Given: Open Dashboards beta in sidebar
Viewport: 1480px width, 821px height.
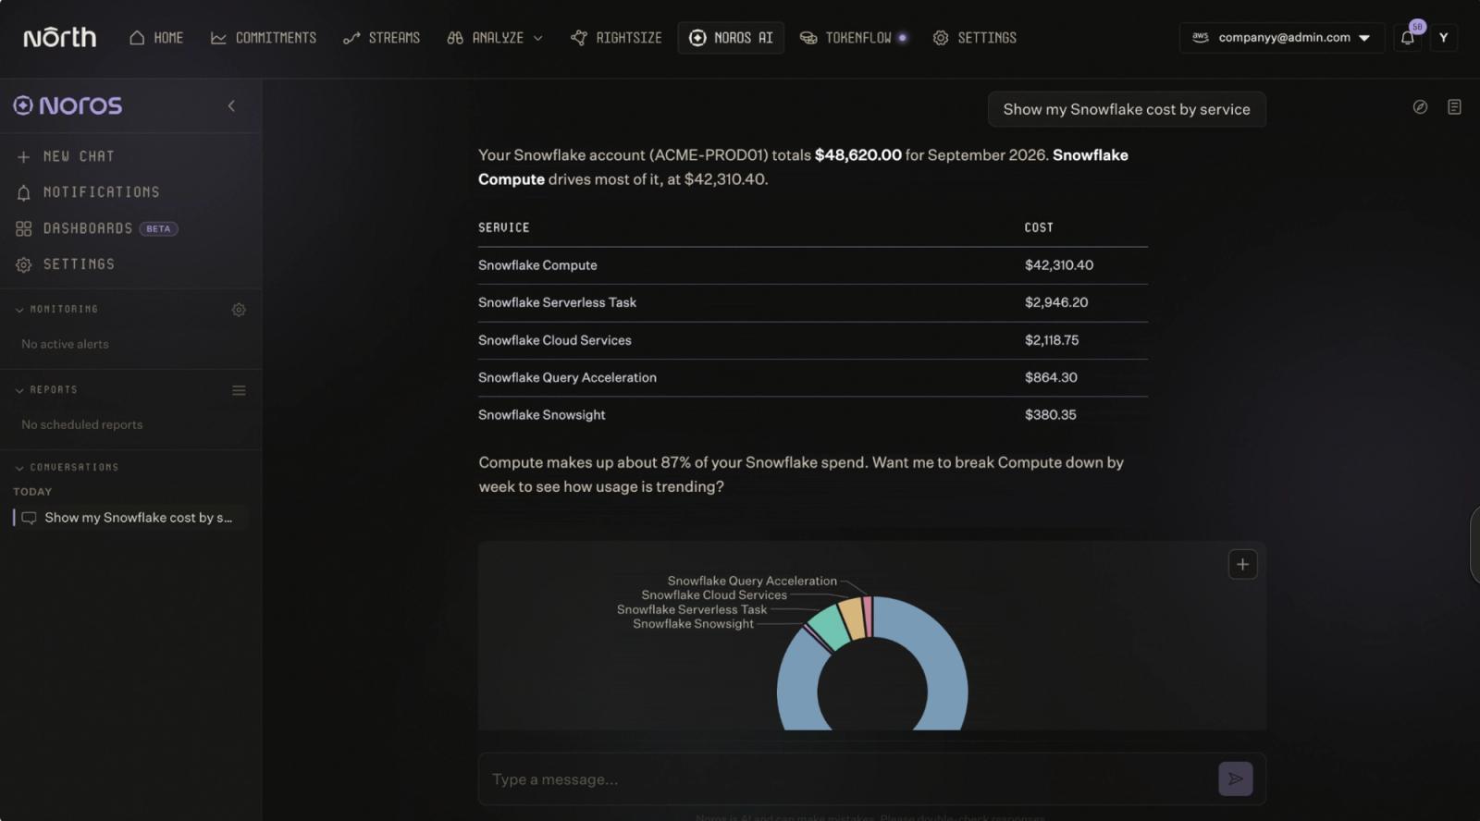Looking at the screenshot, I should [96, 228].
